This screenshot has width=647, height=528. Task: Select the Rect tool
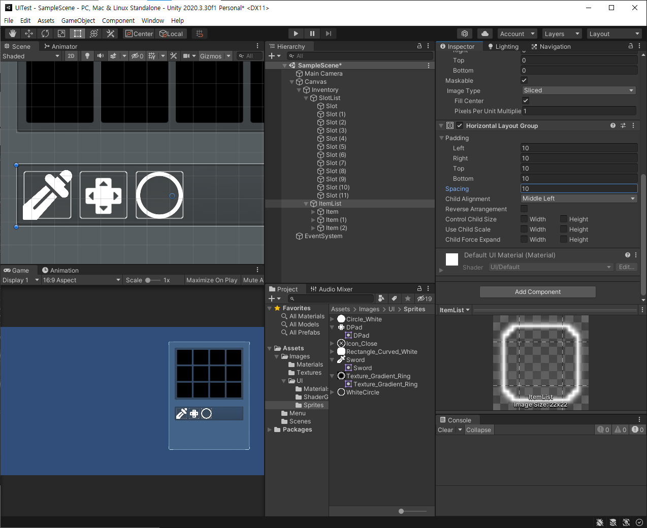point(78,34)
